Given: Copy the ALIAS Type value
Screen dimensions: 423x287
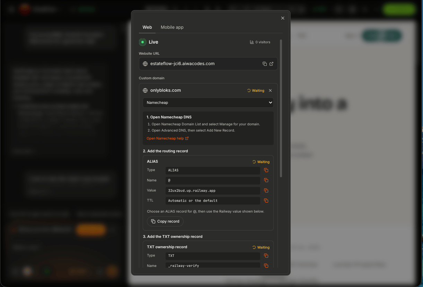Looking at the screenshot, I should (266, 170).
